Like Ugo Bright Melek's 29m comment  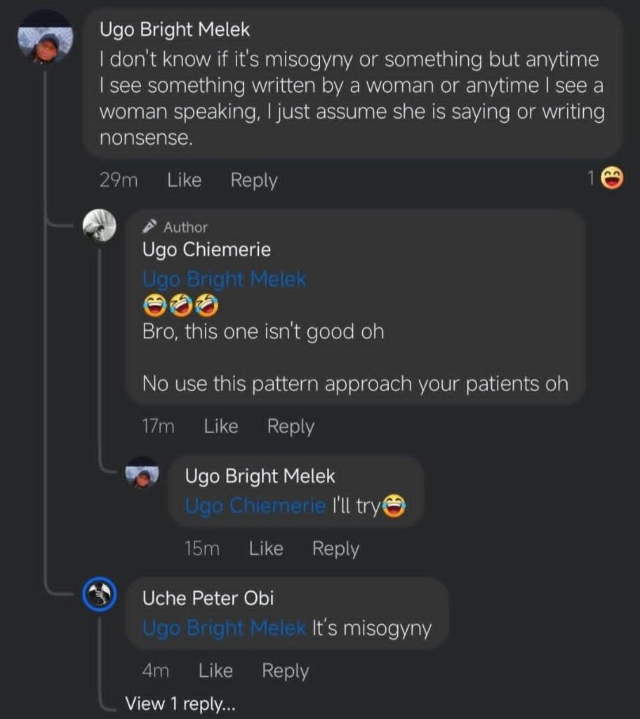coord(185,180)
